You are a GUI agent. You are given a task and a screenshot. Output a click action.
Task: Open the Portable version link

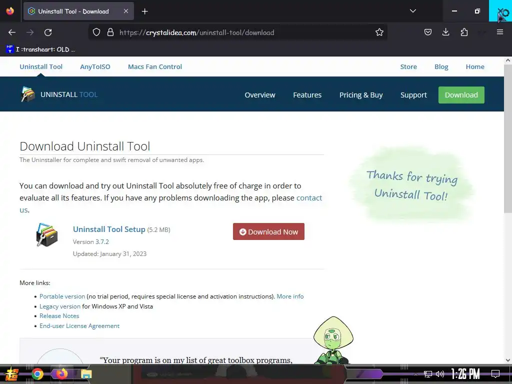click(x=62, y=296)
